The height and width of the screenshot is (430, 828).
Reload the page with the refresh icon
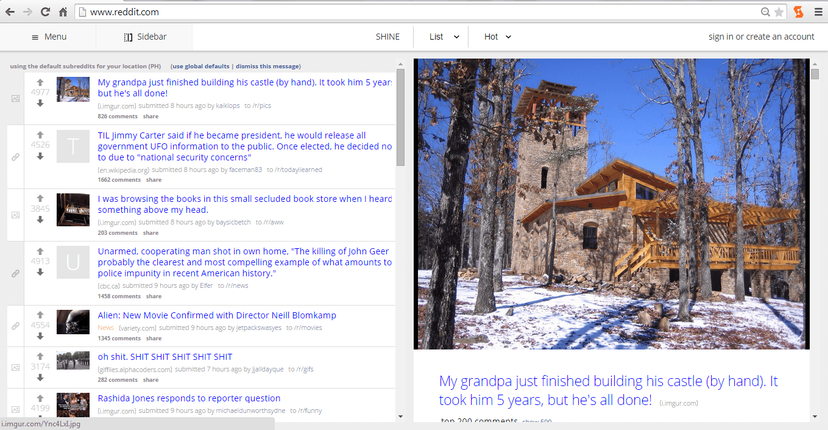click(45, 12)
